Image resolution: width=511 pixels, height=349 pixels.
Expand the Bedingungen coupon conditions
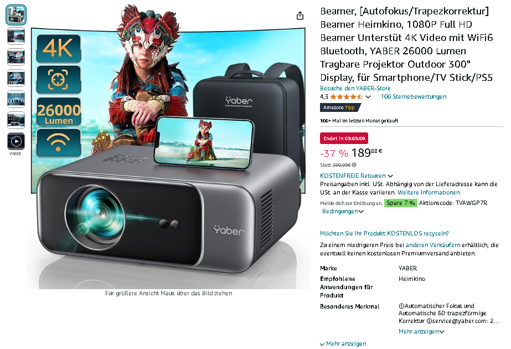tap(343, 212)
